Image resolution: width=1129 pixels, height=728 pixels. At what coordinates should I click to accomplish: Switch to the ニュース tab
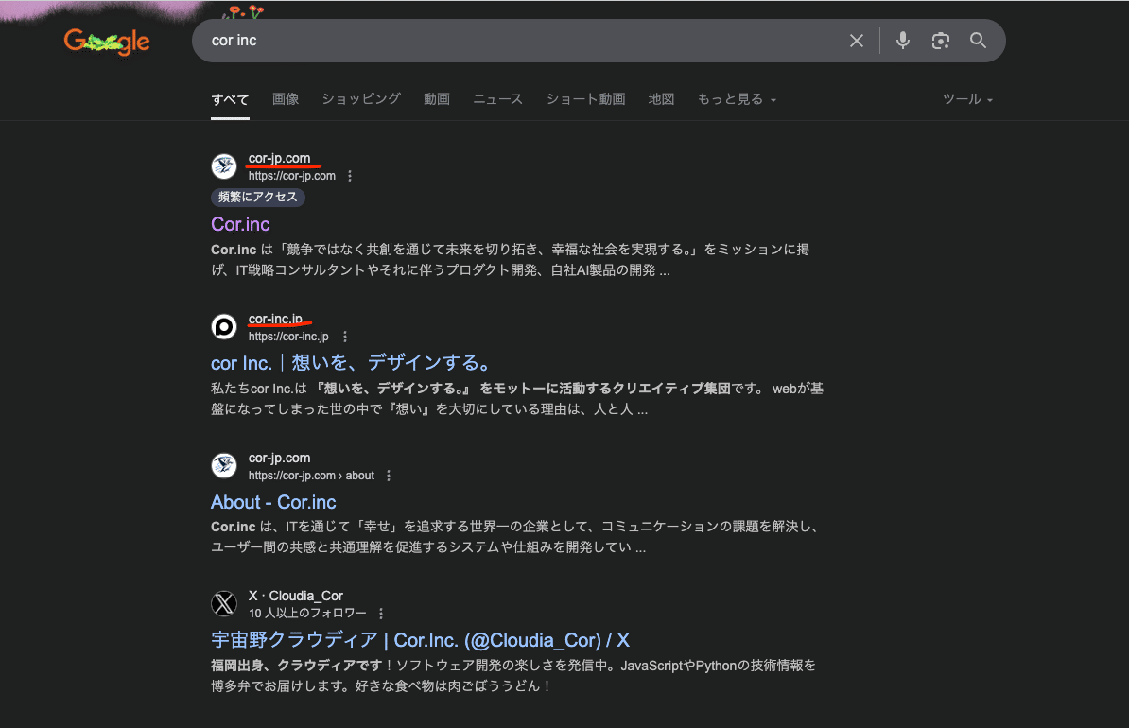(x=497, y=98)
